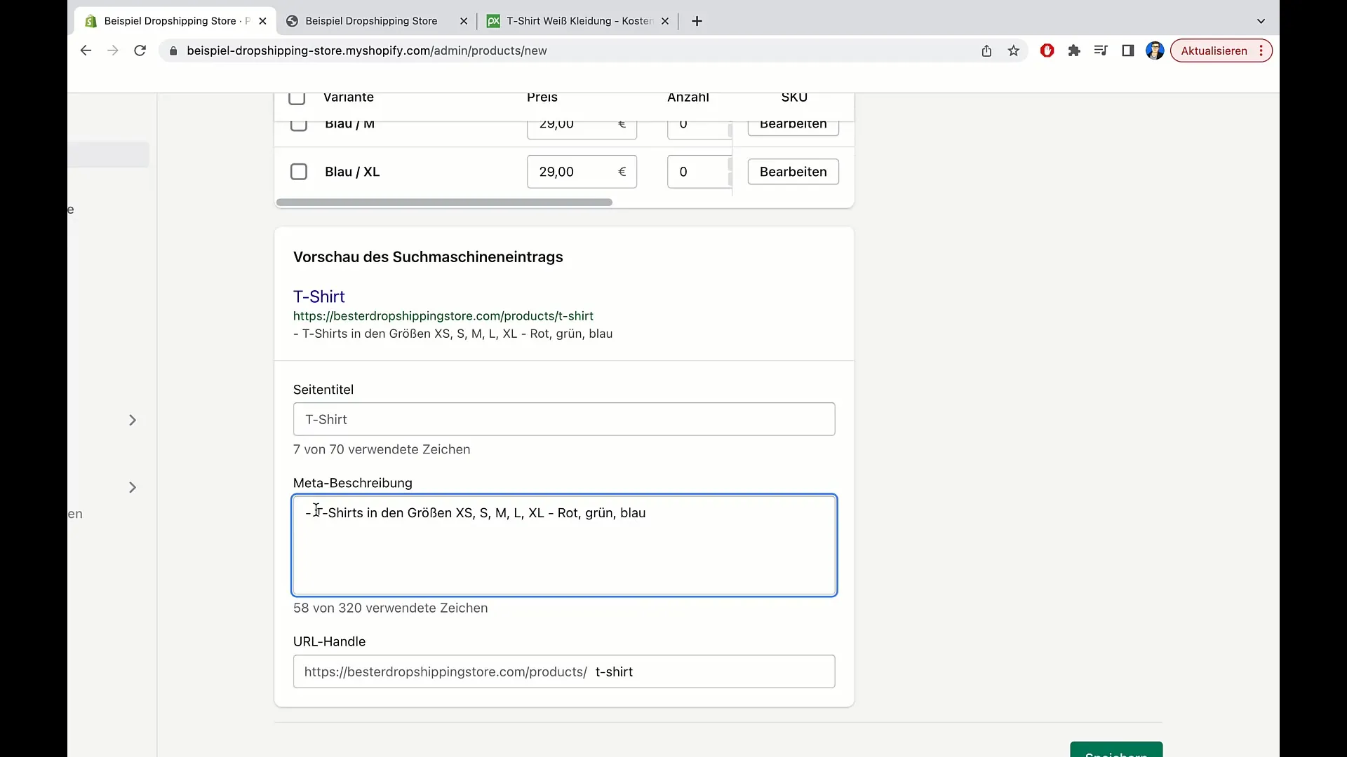Go back to previous page
This screenshot has height=757, width=1347.
[x=86, y=50]
